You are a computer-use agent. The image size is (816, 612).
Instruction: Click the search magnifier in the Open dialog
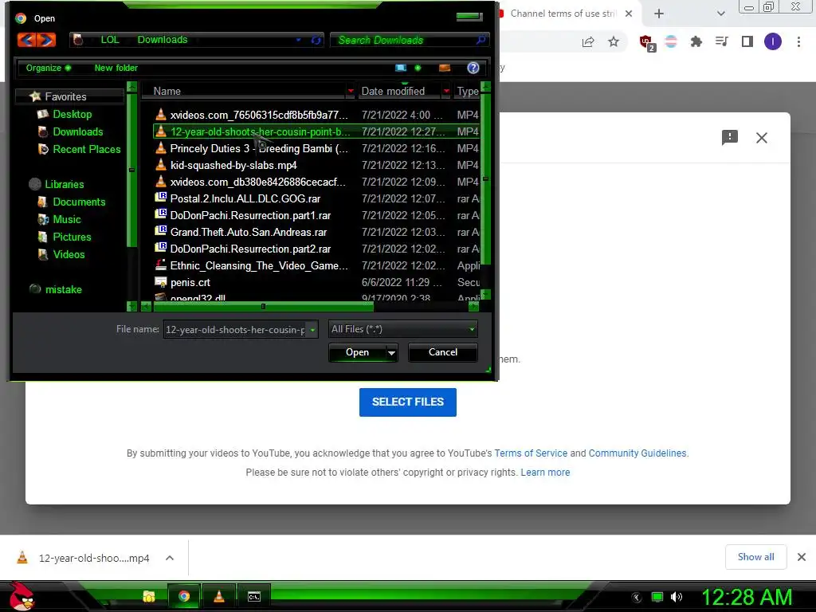[481, 40]
